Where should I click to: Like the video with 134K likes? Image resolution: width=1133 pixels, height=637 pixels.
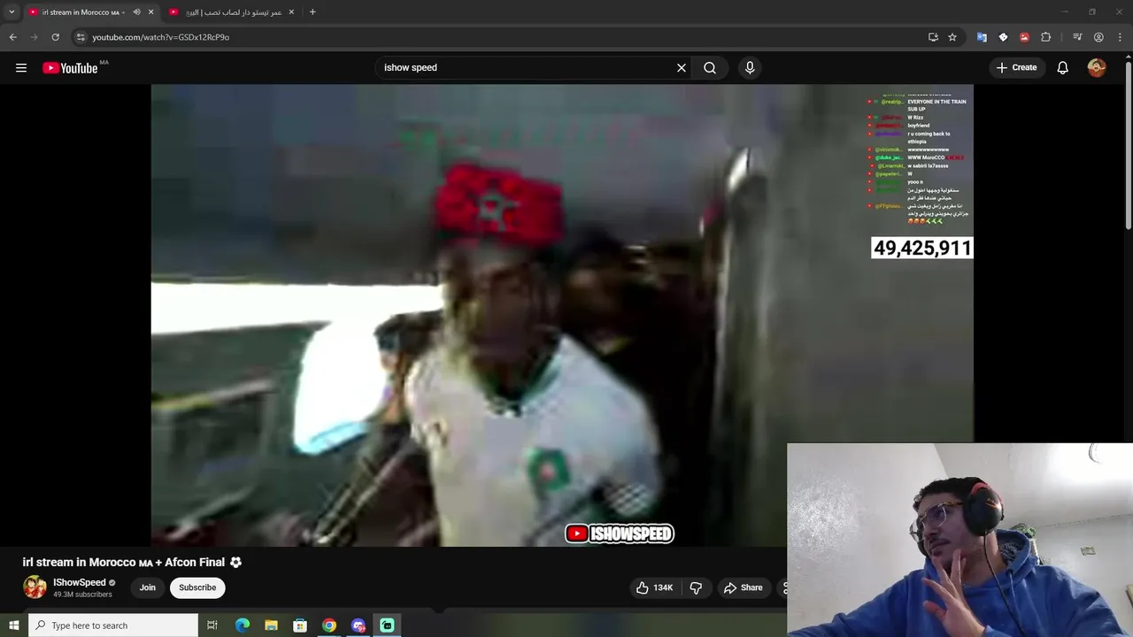click(x=655, y=587)
